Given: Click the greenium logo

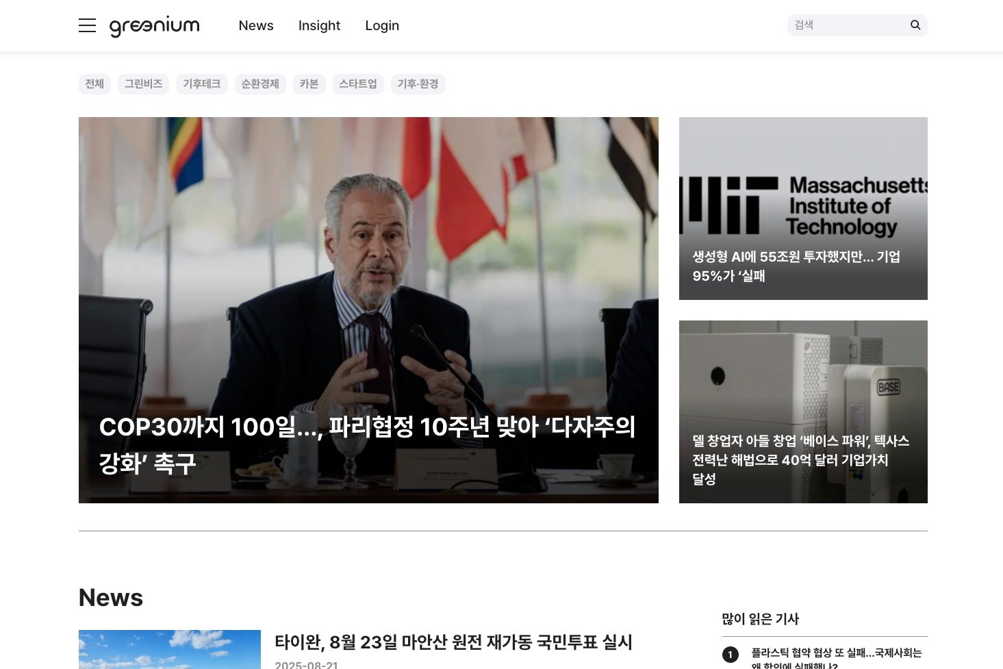Looking at the screenshot, I should 154,26.
